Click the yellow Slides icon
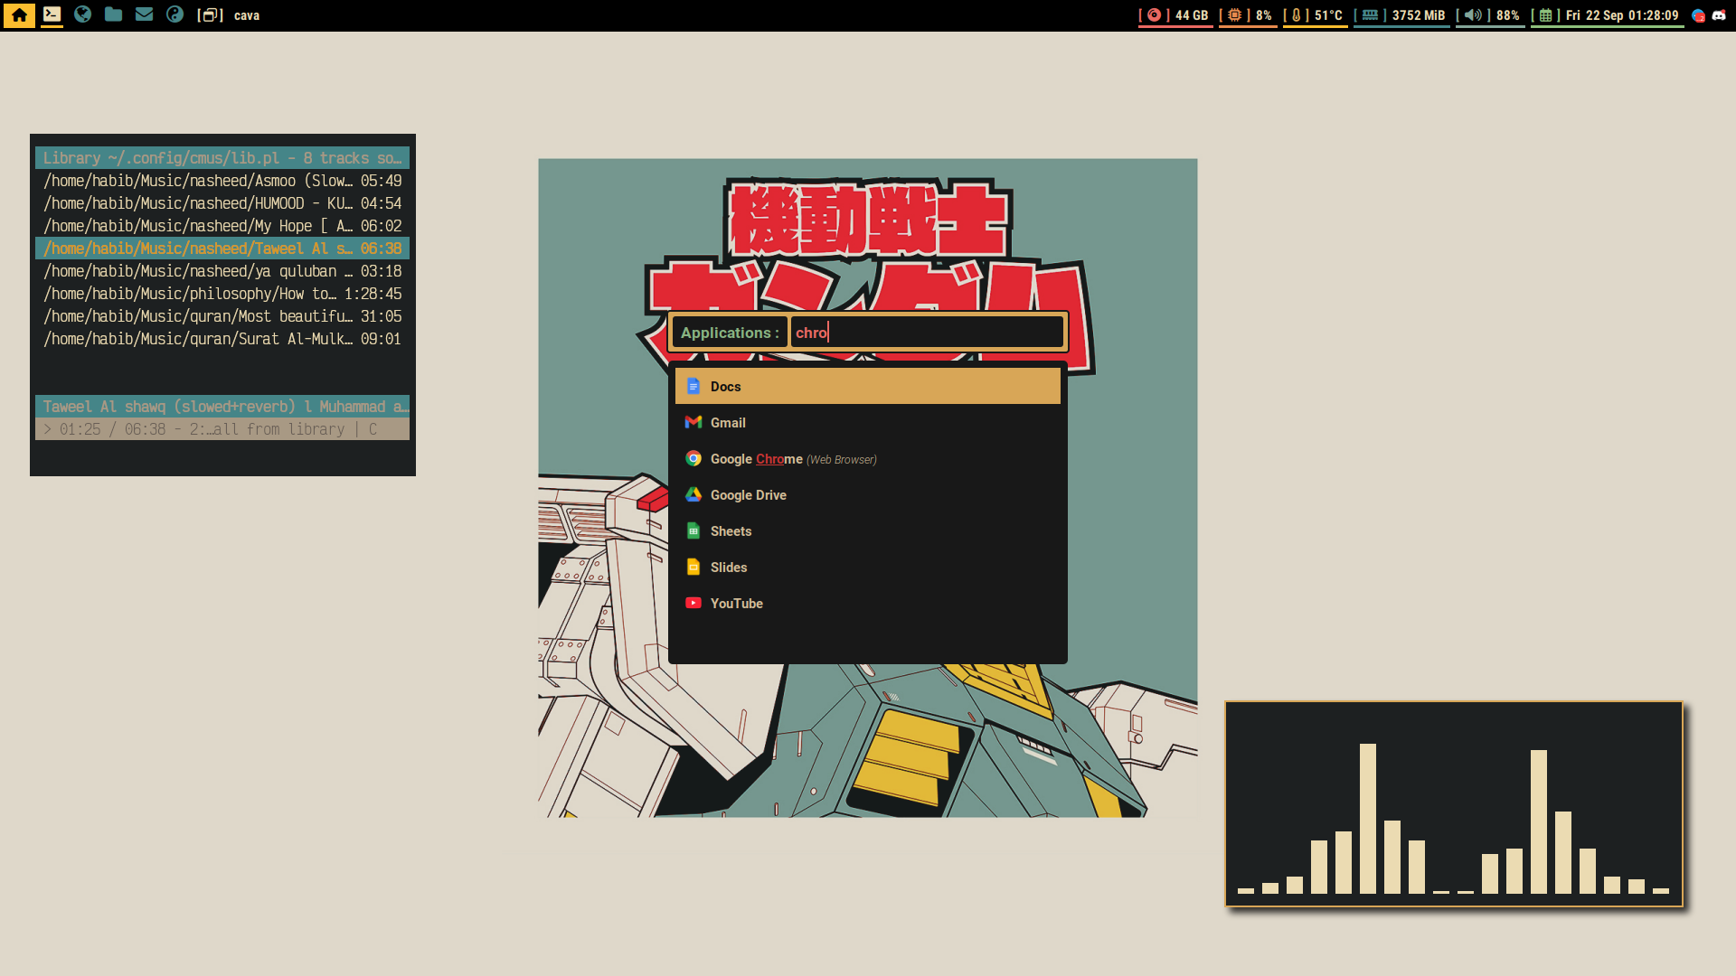The width and height of the screenshot is (1736, 976). tap(693, 567)
